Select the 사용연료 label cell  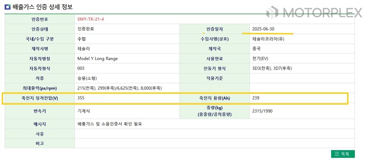215,59
